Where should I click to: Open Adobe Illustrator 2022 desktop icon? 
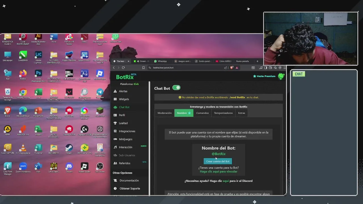(x=38, y=39)
